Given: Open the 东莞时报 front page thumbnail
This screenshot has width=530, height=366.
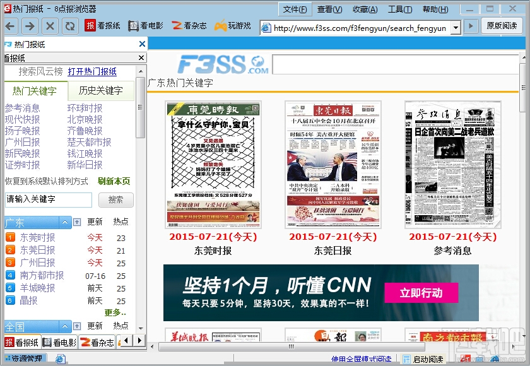Looking at the screenshot, I should (213, 165).
